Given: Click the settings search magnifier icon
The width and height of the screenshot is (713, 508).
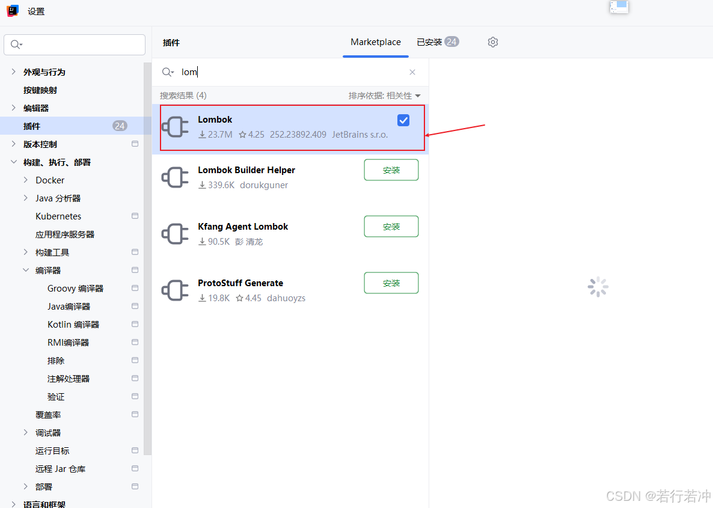Looking at the screenshot, I should pyautogui.click(x=16, y=44).
